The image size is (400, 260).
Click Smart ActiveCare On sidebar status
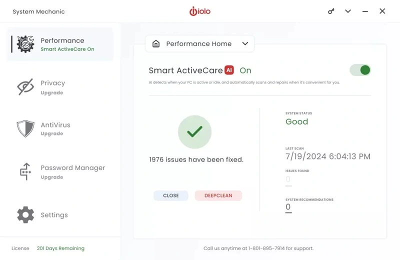[x=67, y=49]
